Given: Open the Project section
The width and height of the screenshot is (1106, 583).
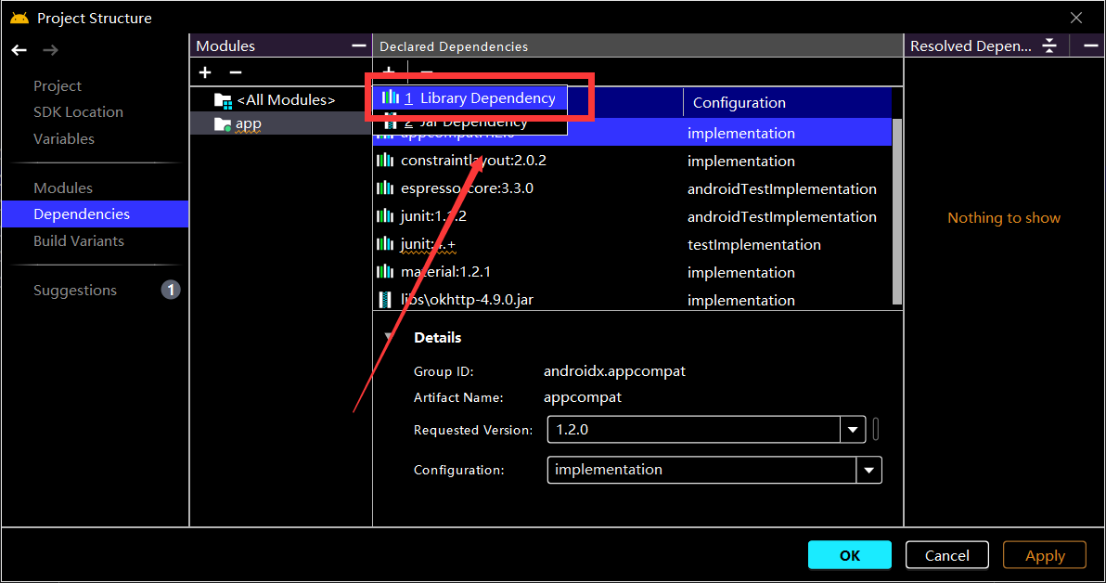Looking at the screenshot, I should tap(58, 86).
